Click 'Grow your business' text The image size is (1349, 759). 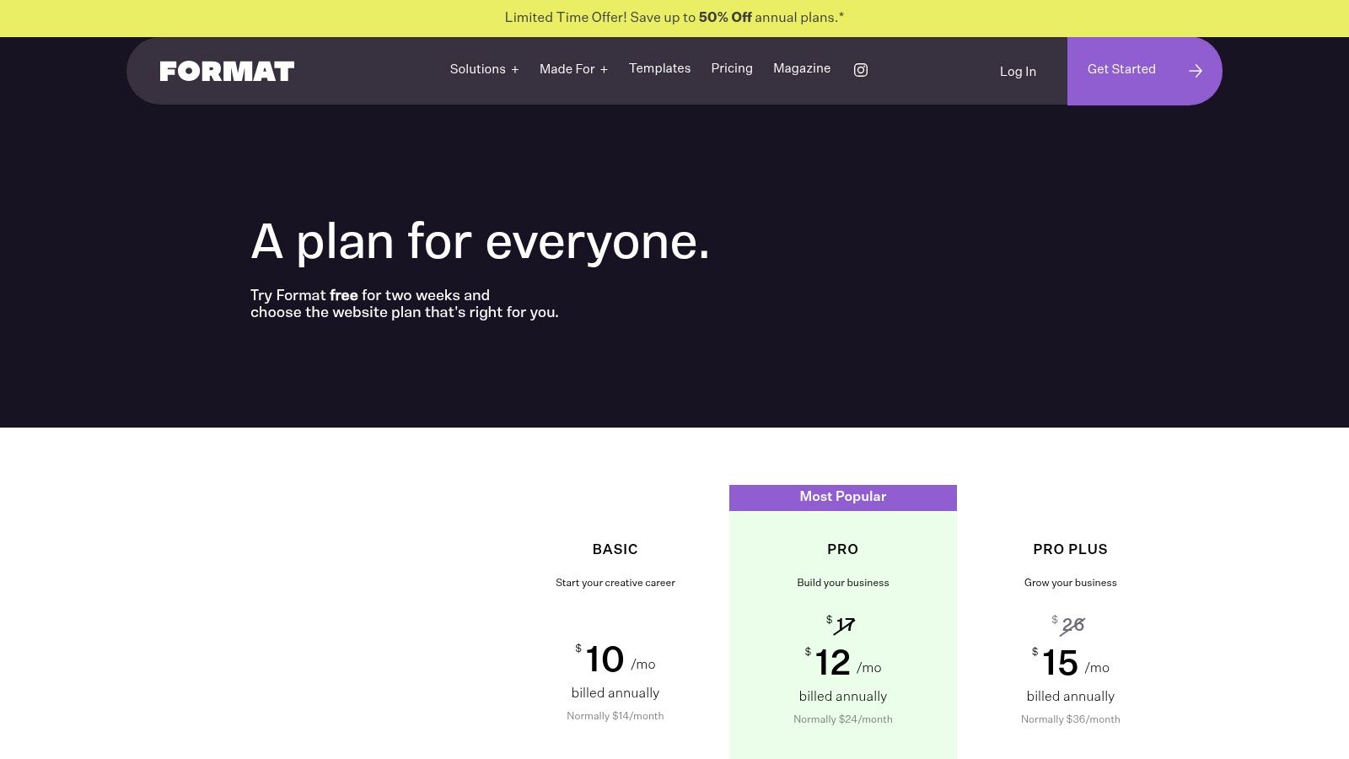tap(1071, 583)
